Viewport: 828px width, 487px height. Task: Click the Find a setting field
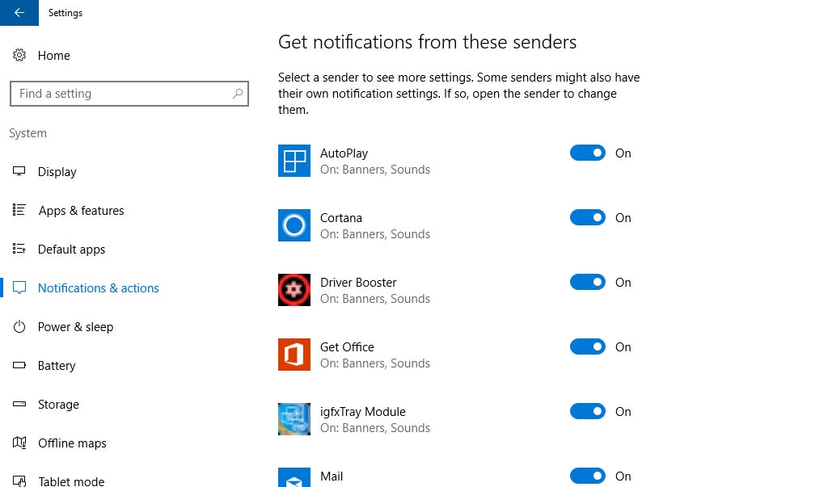(x=121, y=94)
